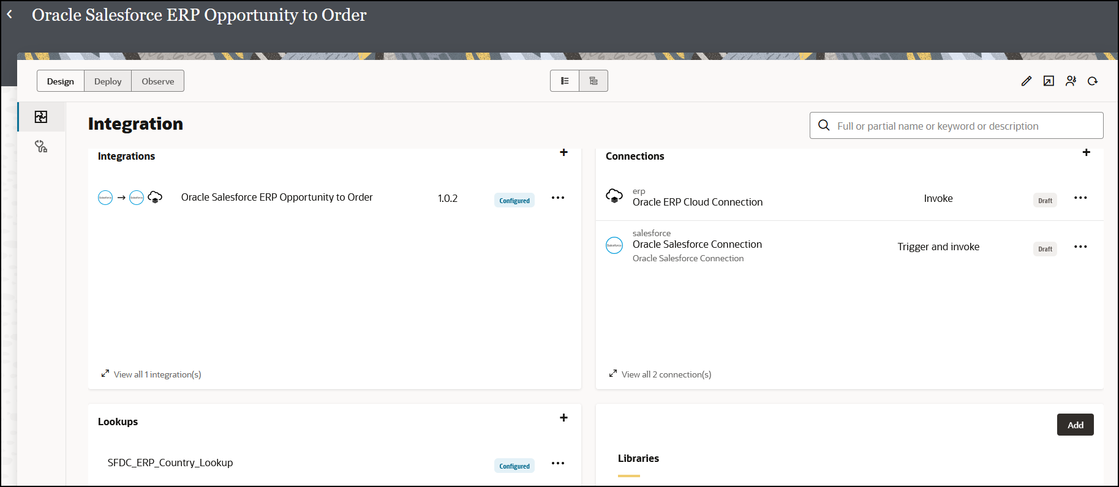
Task: Click the integration's ERP cloud flow icon
Action: tap(155, 197)
